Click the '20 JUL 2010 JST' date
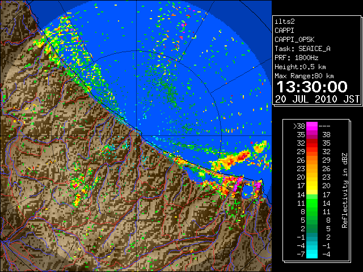Image resolution: width=363 pixels, height=272 pixels. pyautogui.click(x=318, y=99)
